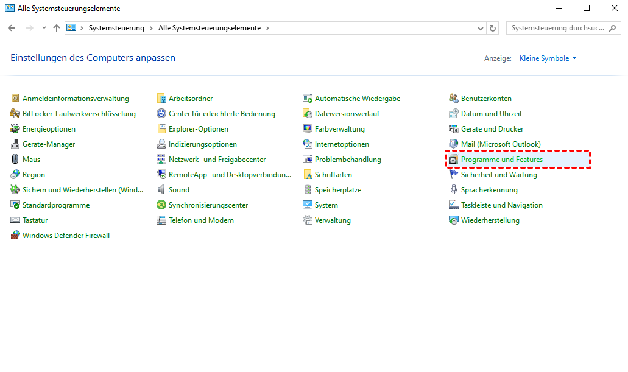
Task: Open the Geräte-Manager icon
Action: point(15,144)
